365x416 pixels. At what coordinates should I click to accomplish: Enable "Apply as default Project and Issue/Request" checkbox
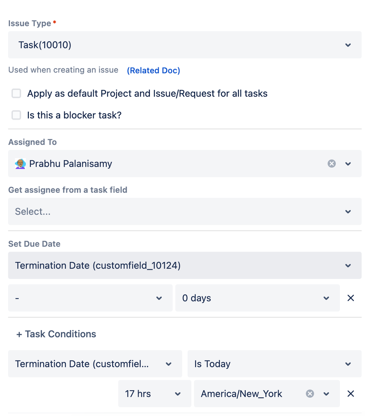point(16,93)
